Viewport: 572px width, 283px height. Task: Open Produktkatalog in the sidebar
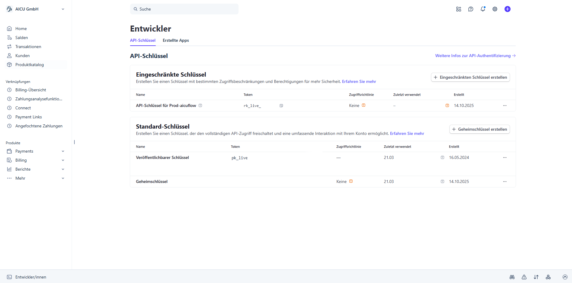pyautogui.click(x=30, y=65)
